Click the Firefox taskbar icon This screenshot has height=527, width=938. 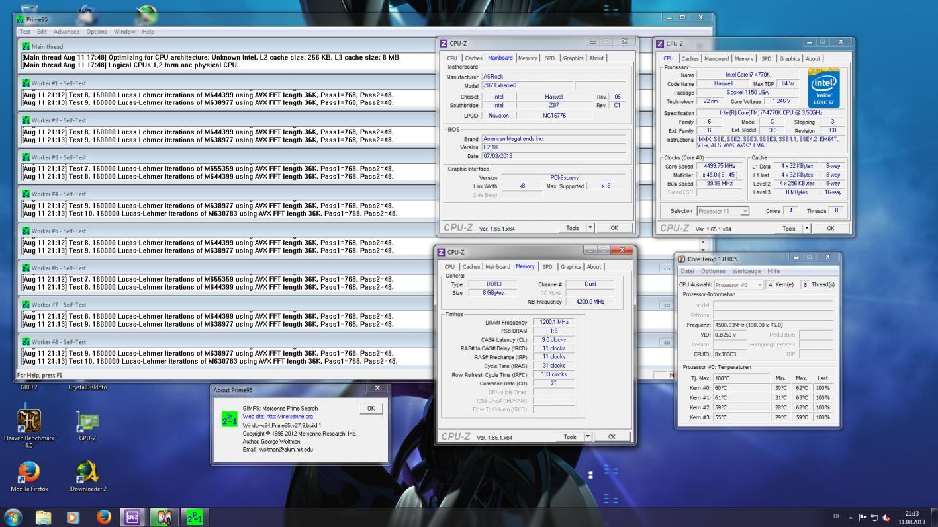103,517
